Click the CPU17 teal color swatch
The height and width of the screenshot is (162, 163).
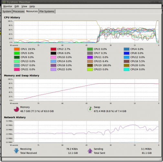[17, 65]
